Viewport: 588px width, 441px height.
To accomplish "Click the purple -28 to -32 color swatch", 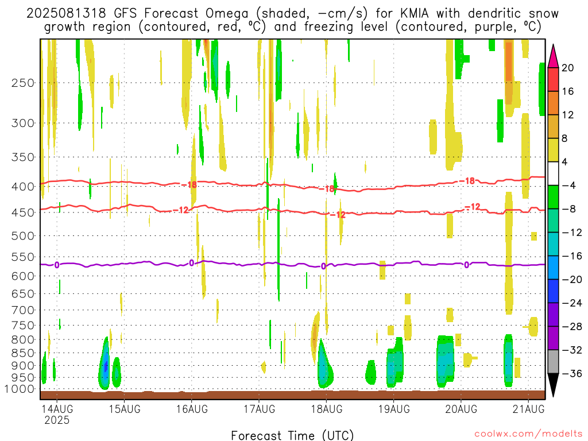I will 553,338.
